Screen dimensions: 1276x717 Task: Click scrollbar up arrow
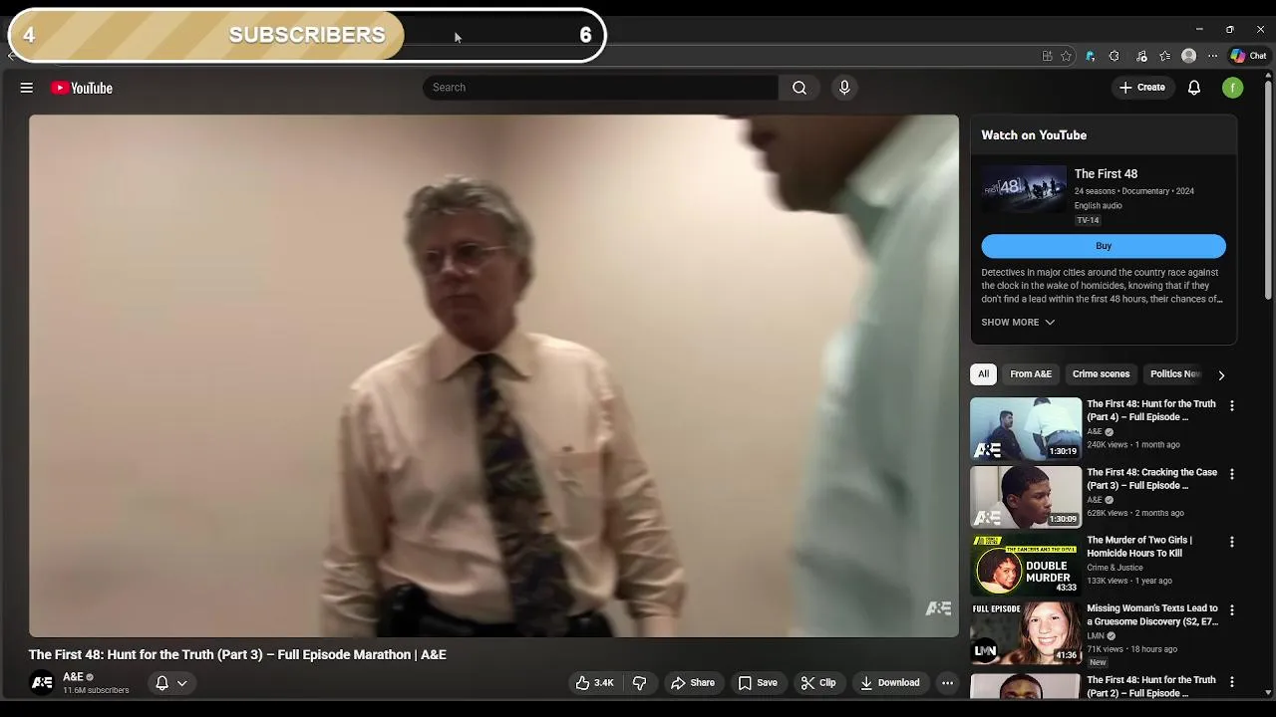coord(1268,77)
